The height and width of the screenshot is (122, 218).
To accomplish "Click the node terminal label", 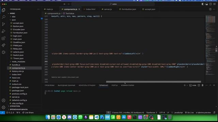I will 193,85.
